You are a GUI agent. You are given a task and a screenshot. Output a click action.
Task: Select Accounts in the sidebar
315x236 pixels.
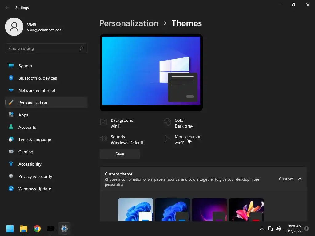tap(46, 127)
